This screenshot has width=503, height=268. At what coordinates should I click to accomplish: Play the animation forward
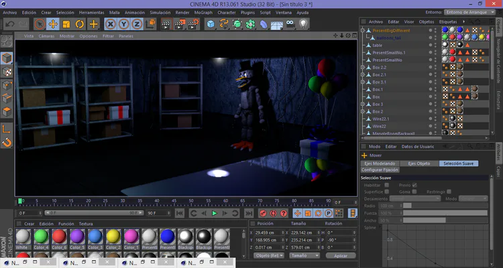click(215, 213)
